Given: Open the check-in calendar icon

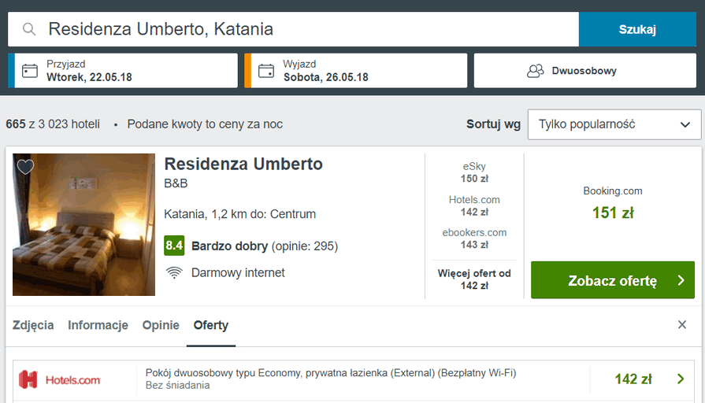Looking at the screenshot, I should [x=30, y=71].
